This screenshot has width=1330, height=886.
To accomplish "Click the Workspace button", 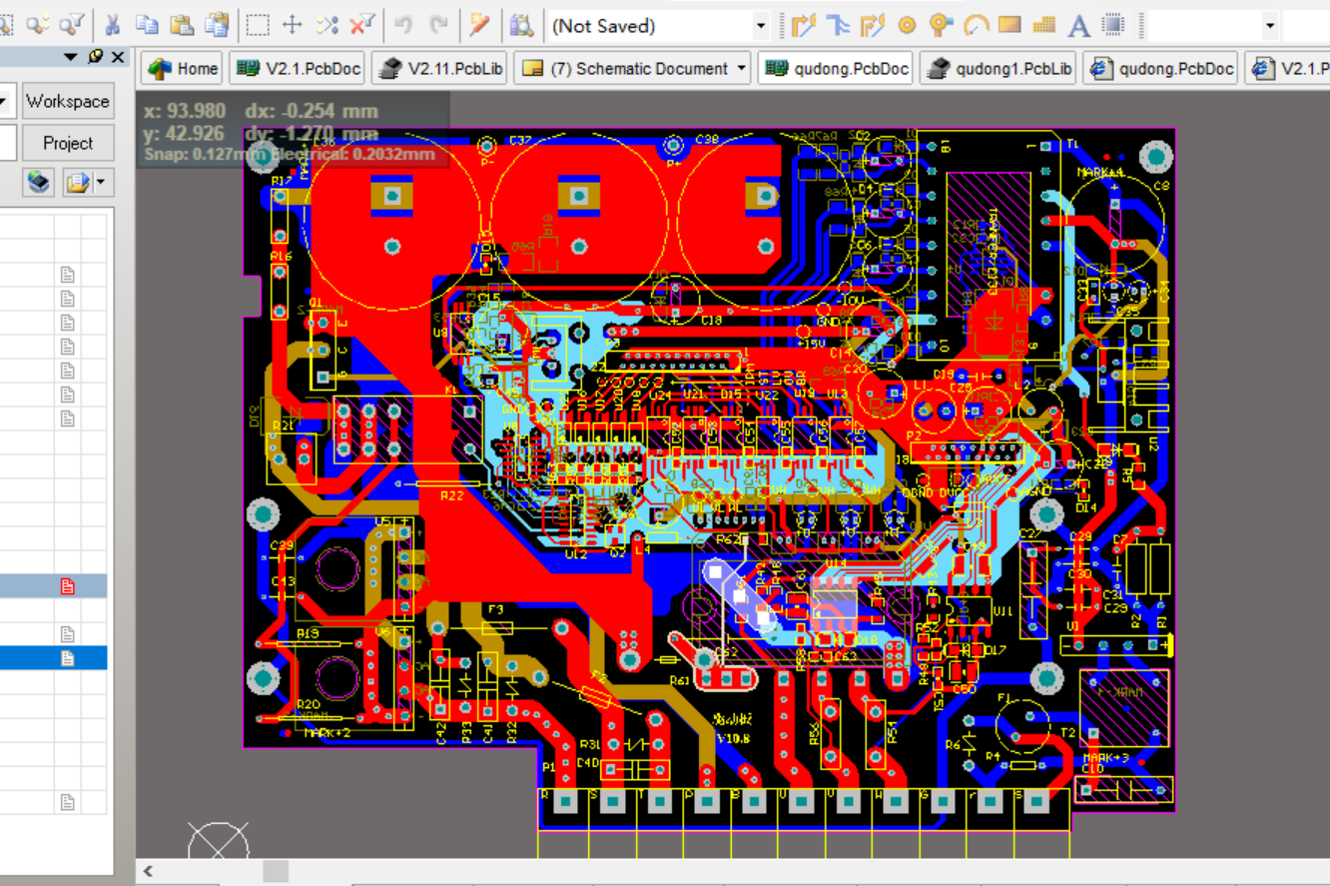I will tap(68, 101).
